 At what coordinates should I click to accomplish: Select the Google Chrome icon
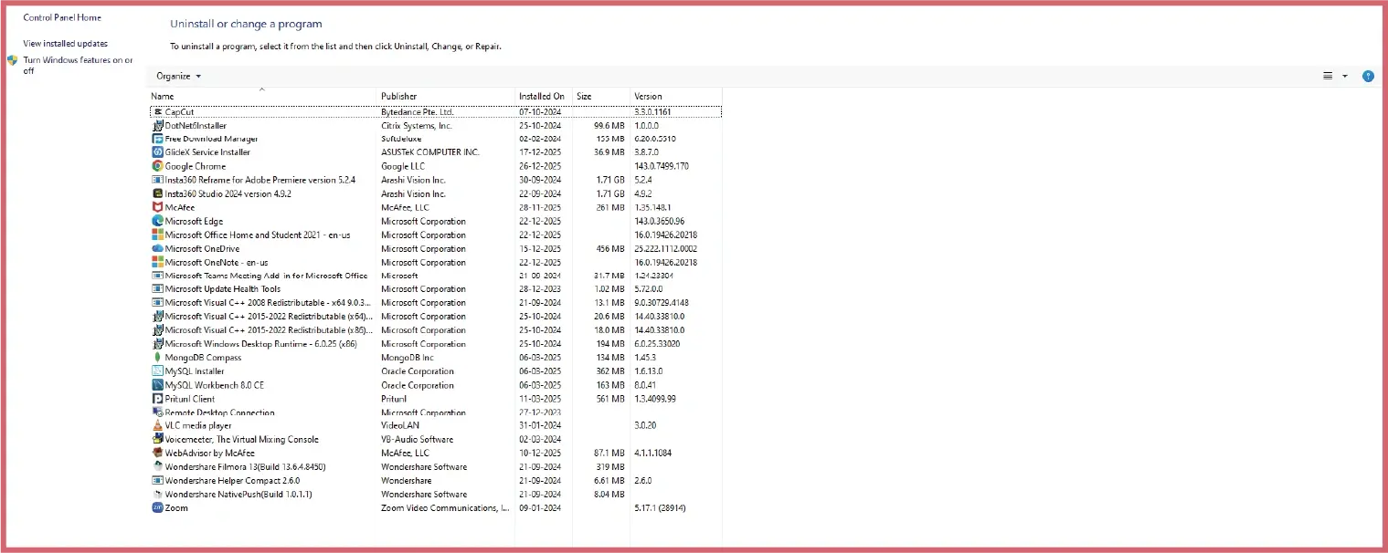[x=158, y=166]
